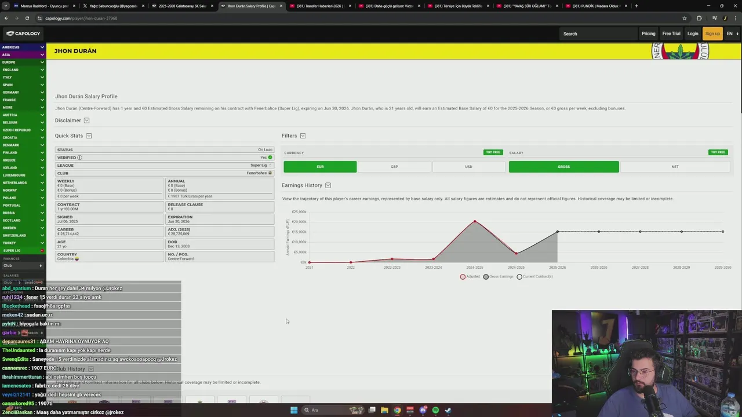Collapse the Earnings History section
Screen dimensions: 742x417
point(328,185)
